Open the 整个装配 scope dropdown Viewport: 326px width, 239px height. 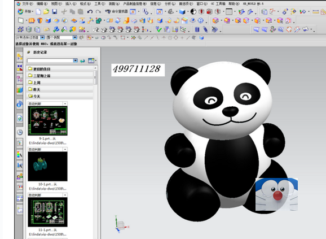75,37
